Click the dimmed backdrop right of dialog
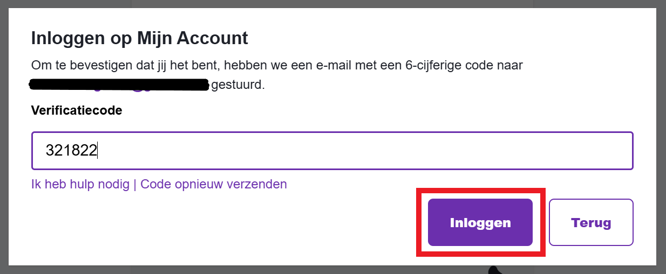The image size is (666, 274). [x=661, y=135]
